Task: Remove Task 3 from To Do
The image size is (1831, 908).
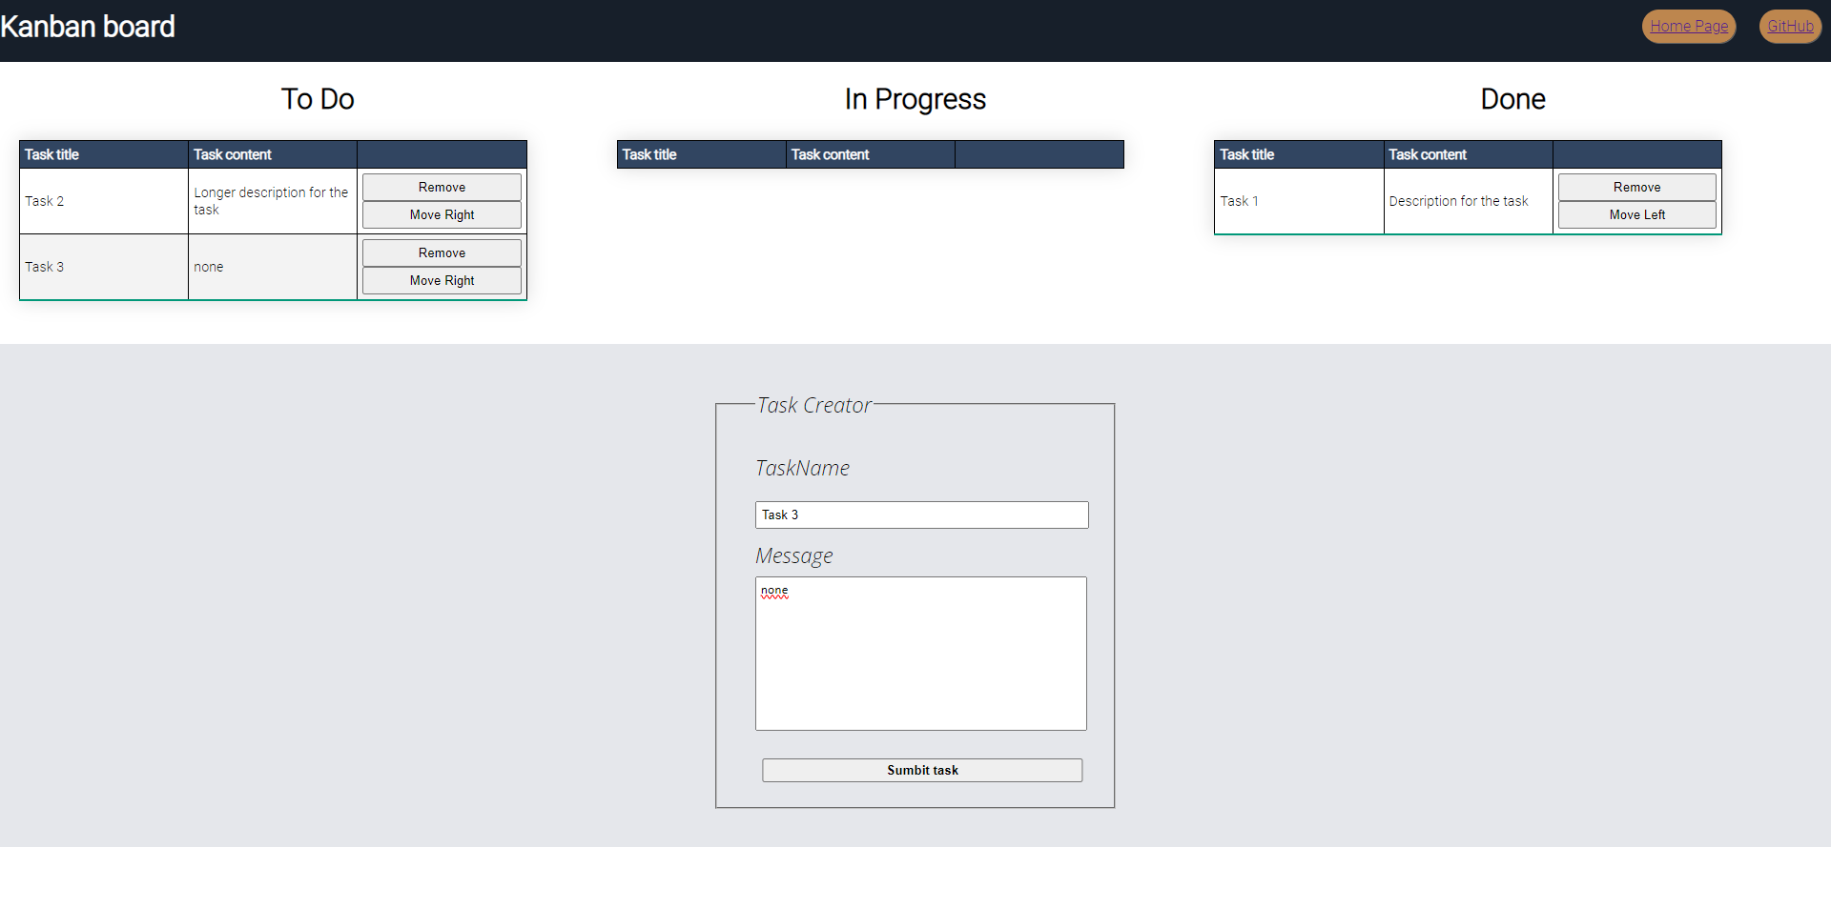Action: click(442, 252)
